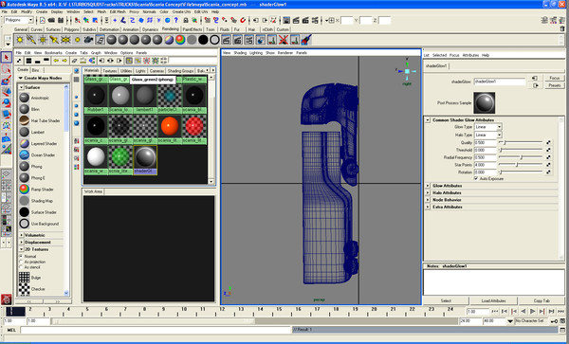The width and height of the screenshot is (569, 344).
Task: Toggle the Auto Exposure checkbox
Action: click(476, 179)
